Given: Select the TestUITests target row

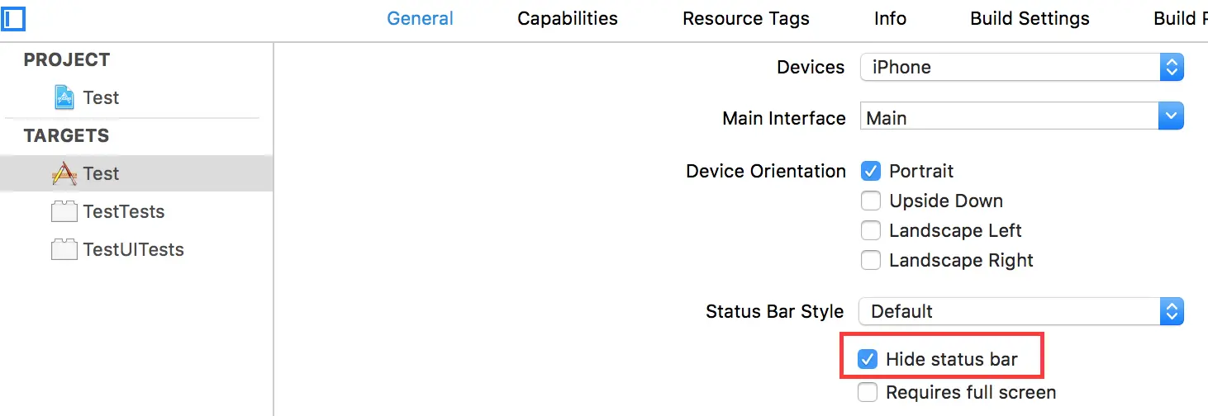Looking at the screenshot, I should (133, 250).
